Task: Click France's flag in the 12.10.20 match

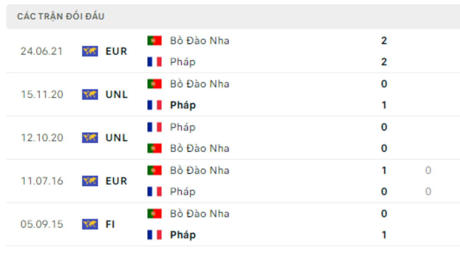Action: coord(154,127)
